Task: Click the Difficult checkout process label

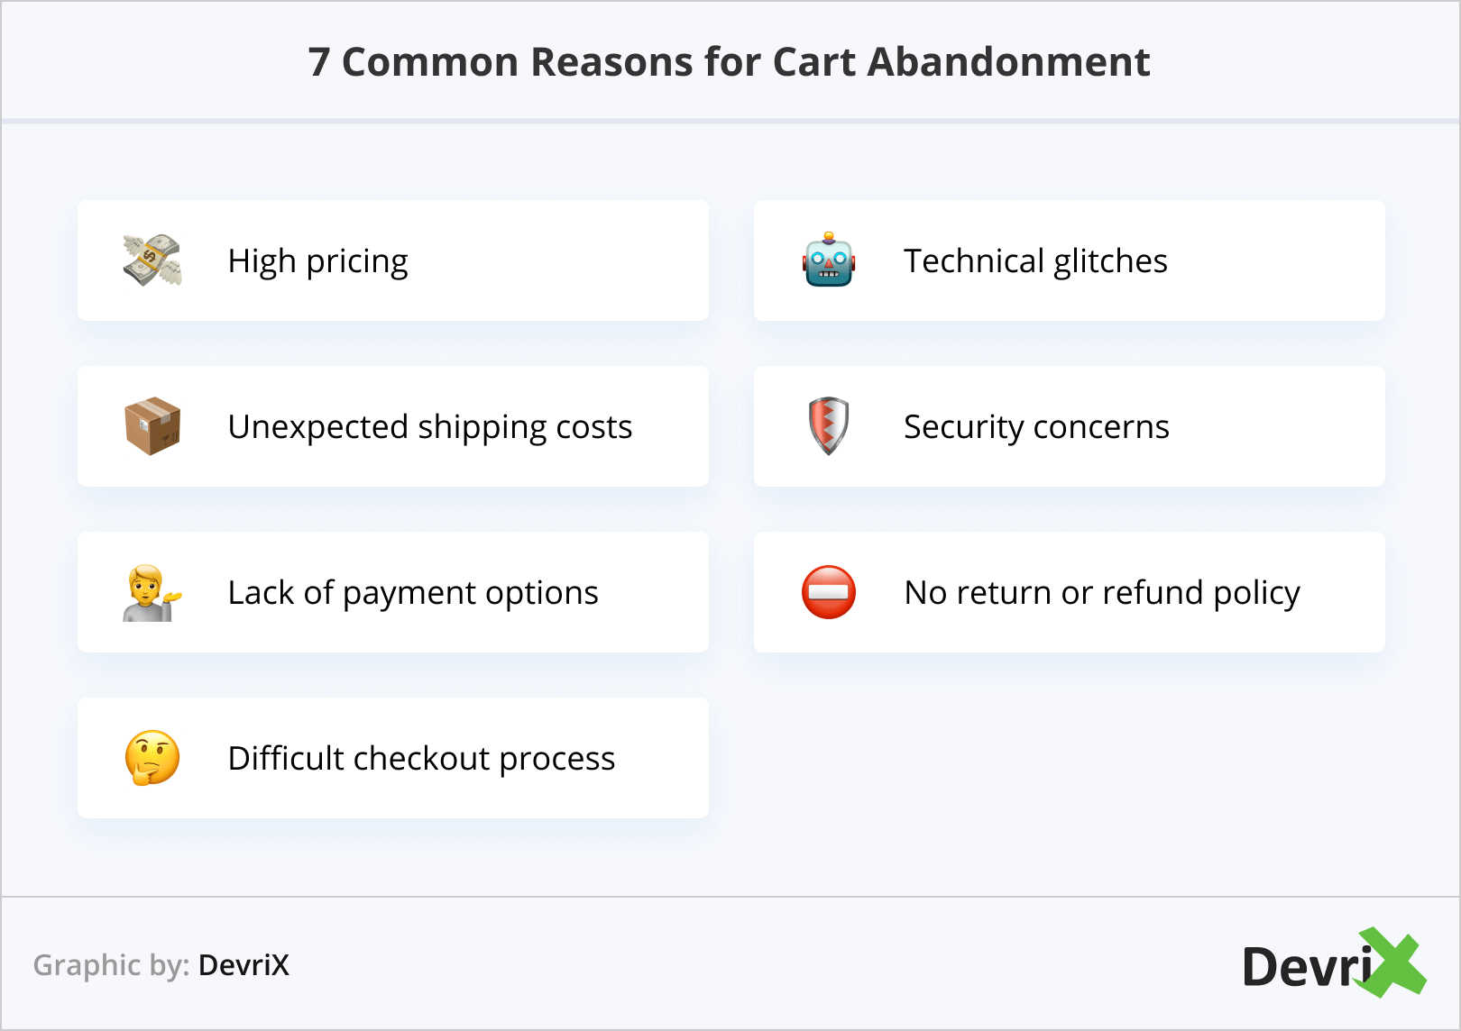Action: point(421,759)
